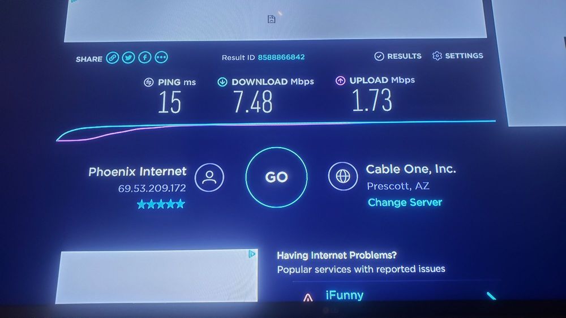Click the Cable One, Inc. server name
The image size is (566, 318).
click(x=411, y=169)
